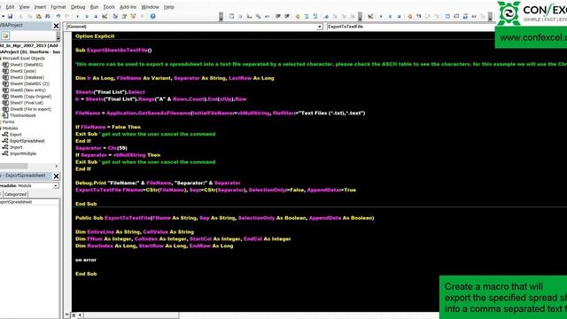Switch to Categorized properties tab
The image size is (567, 319).
point(16,194)
